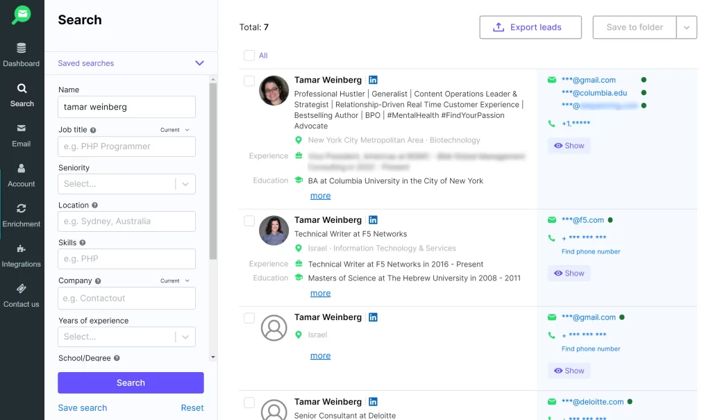Viewport: 711px width, 420px height.
Task: Open the Company Current dropdown
Action: [174, 280]
